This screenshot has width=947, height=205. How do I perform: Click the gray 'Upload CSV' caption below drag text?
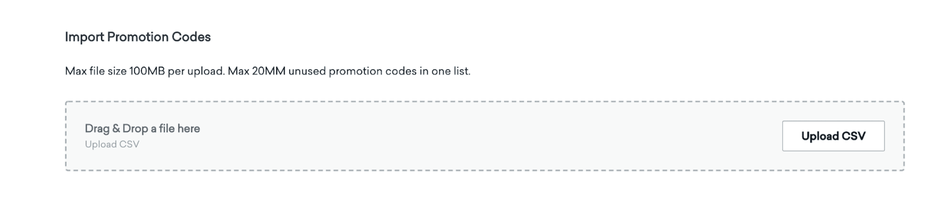(112, 144)
